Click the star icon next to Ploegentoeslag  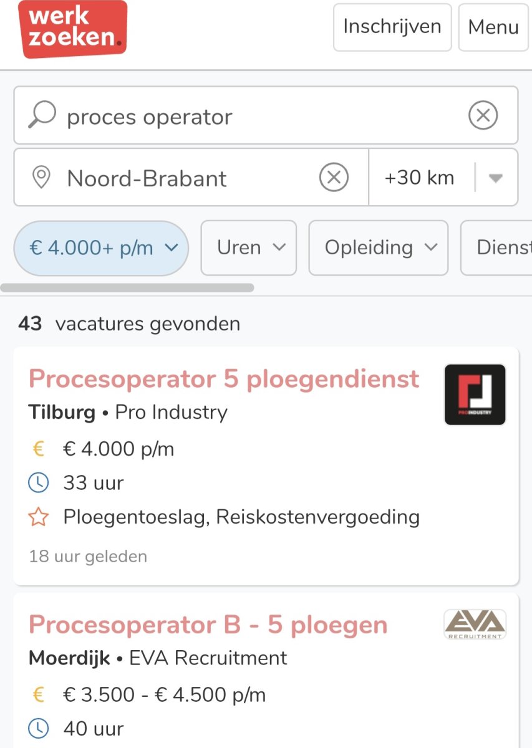(x=39, y=517)
